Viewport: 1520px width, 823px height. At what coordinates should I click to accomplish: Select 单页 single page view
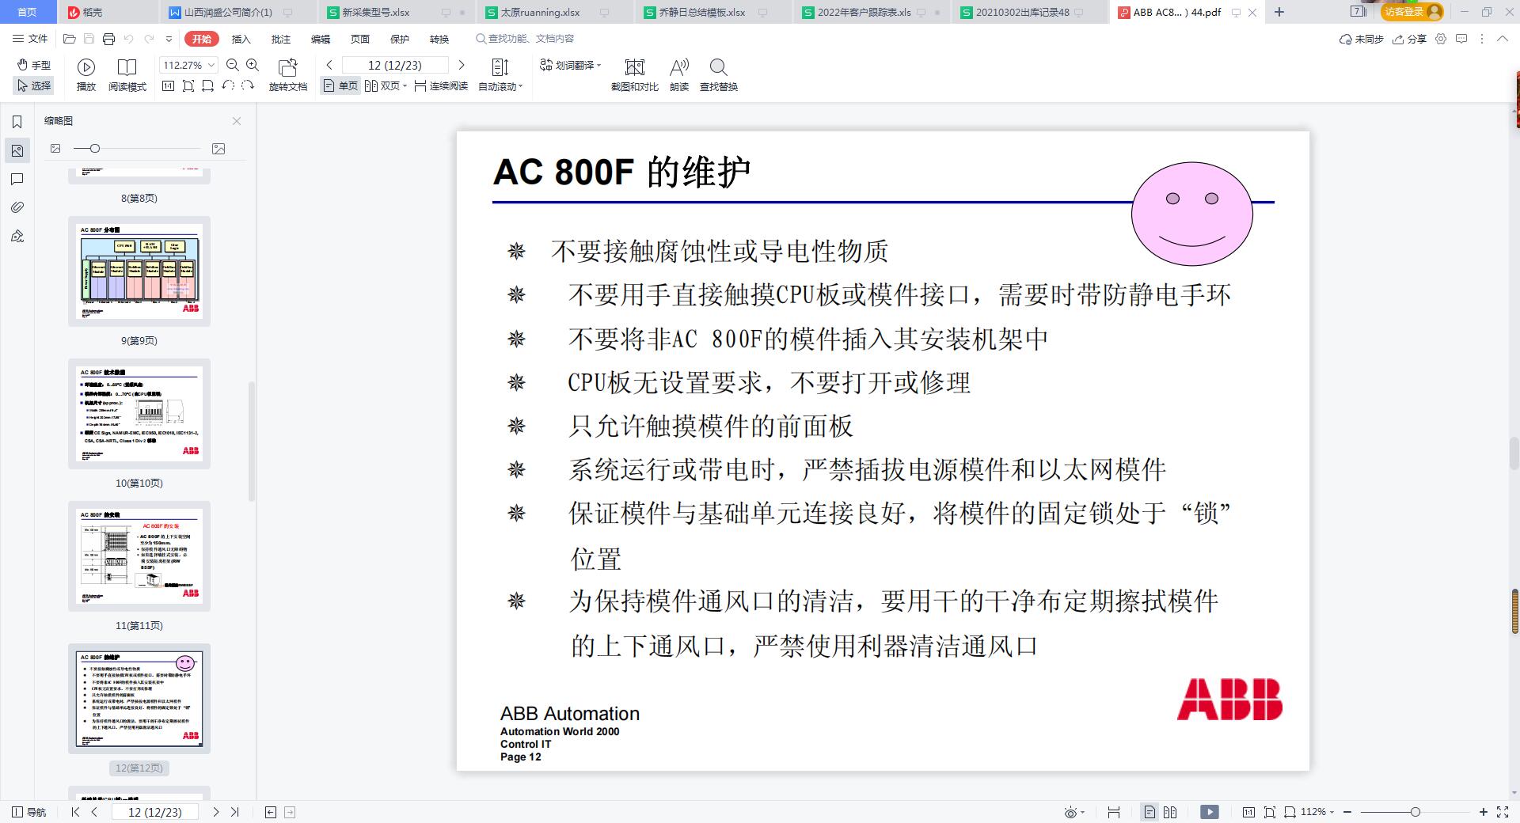(340, 85)
